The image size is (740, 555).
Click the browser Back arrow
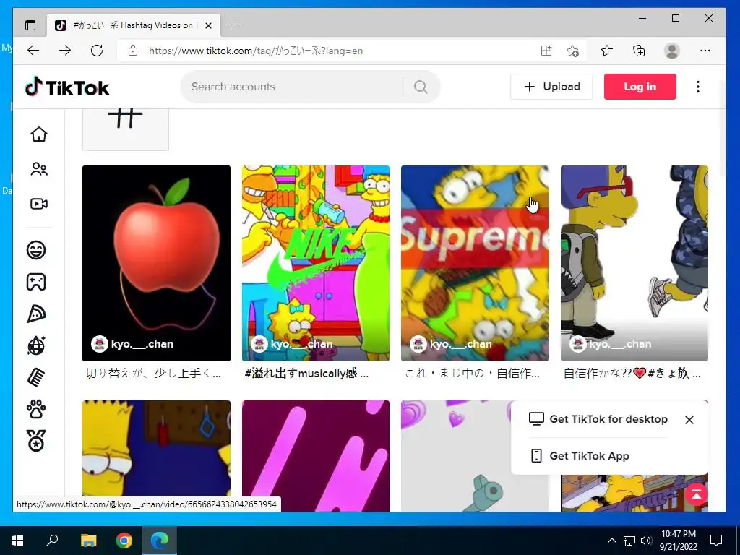[33, 51]
